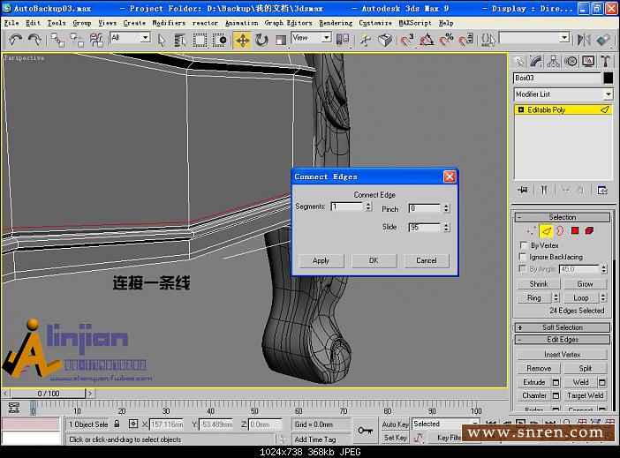Click the Grow selection button
Viewport: 620px width, 458px height.
pos(585,284)
